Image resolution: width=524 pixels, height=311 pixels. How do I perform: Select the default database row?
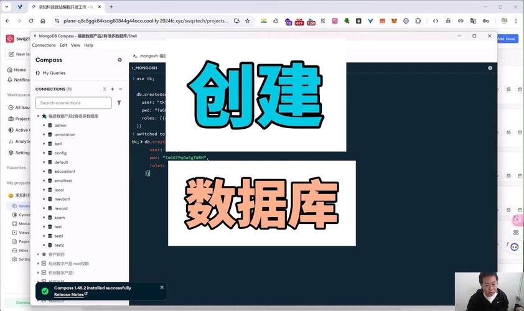tap(80, 162)
